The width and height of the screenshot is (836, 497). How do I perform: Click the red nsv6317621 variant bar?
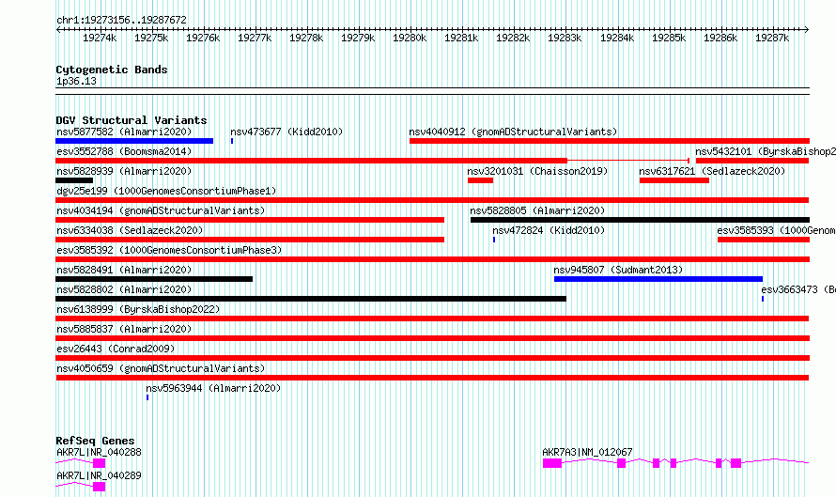pos(673,180)
